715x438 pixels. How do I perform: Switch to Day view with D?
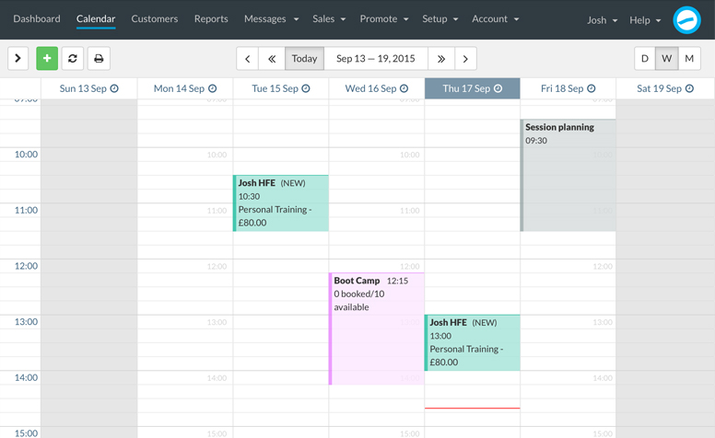tap(645, 58)
